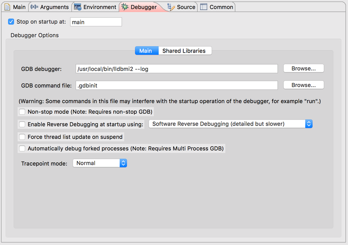
Task: Click the Arguments tab (x)= icon
Action: 34,7
